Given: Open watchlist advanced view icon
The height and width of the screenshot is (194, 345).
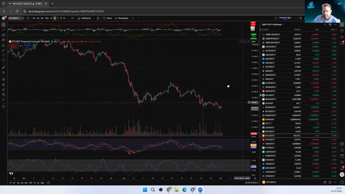Looking at the screenshot, I should pyautogui.click(x=330, y=25).
